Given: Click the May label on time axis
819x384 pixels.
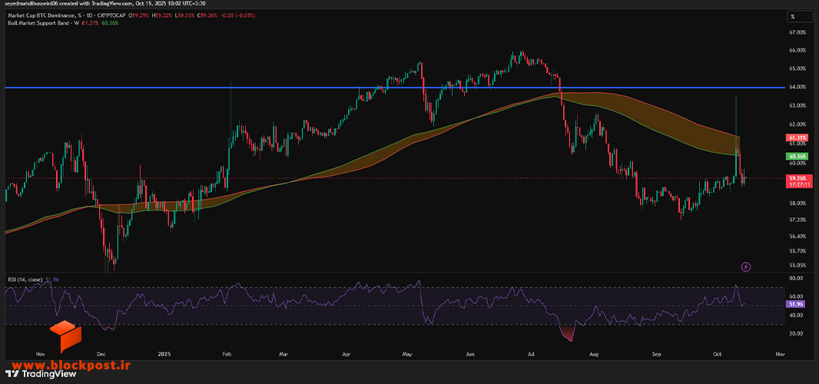Looking at the screenshot, I should [x=408, y=354].
